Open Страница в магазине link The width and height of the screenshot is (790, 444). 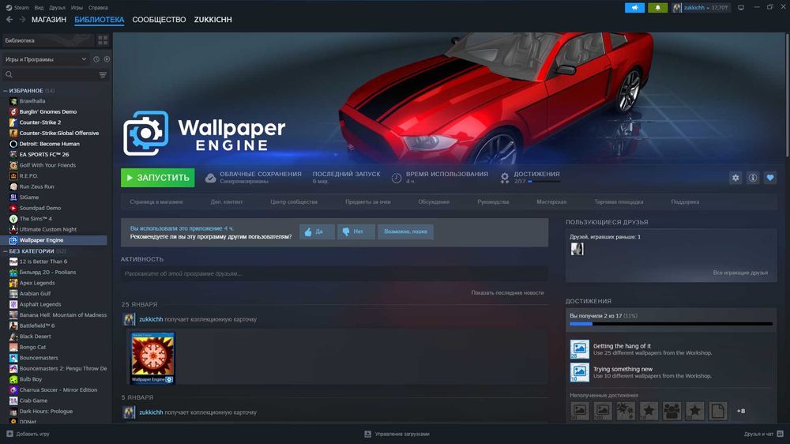tap(156, 201)
